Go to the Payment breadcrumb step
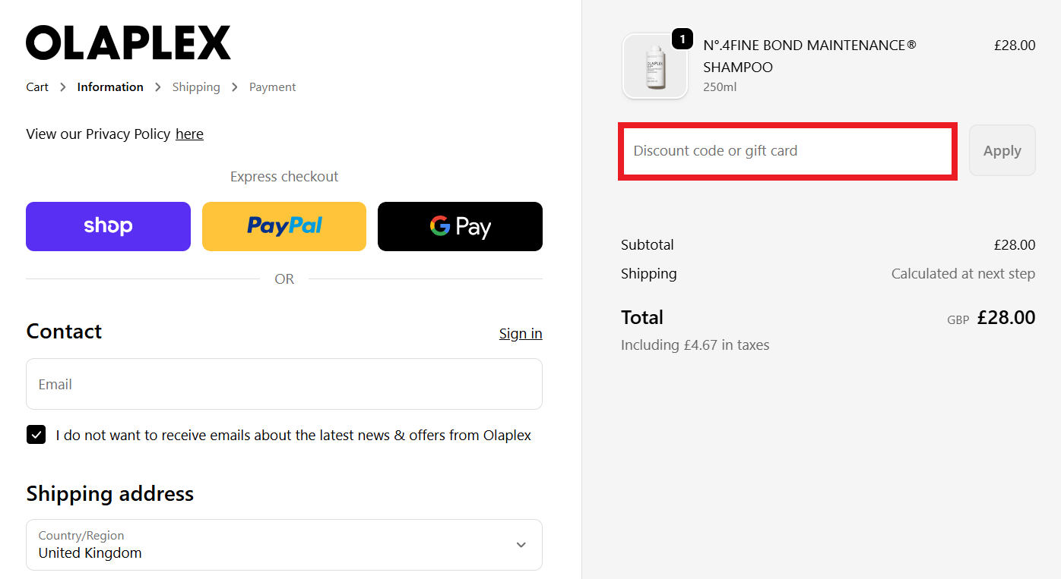 point(272,87)
